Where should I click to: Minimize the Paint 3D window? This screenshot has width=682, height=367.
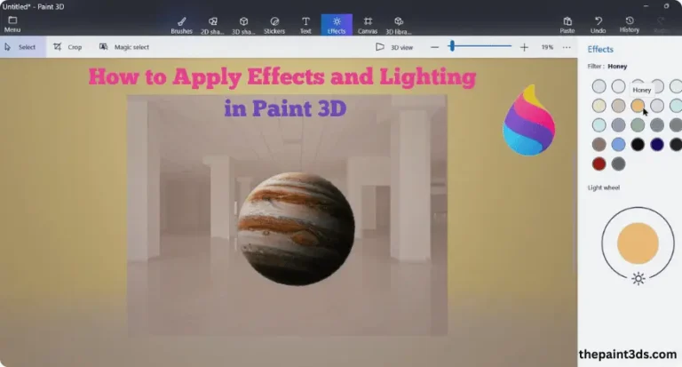tap(646, 6)
